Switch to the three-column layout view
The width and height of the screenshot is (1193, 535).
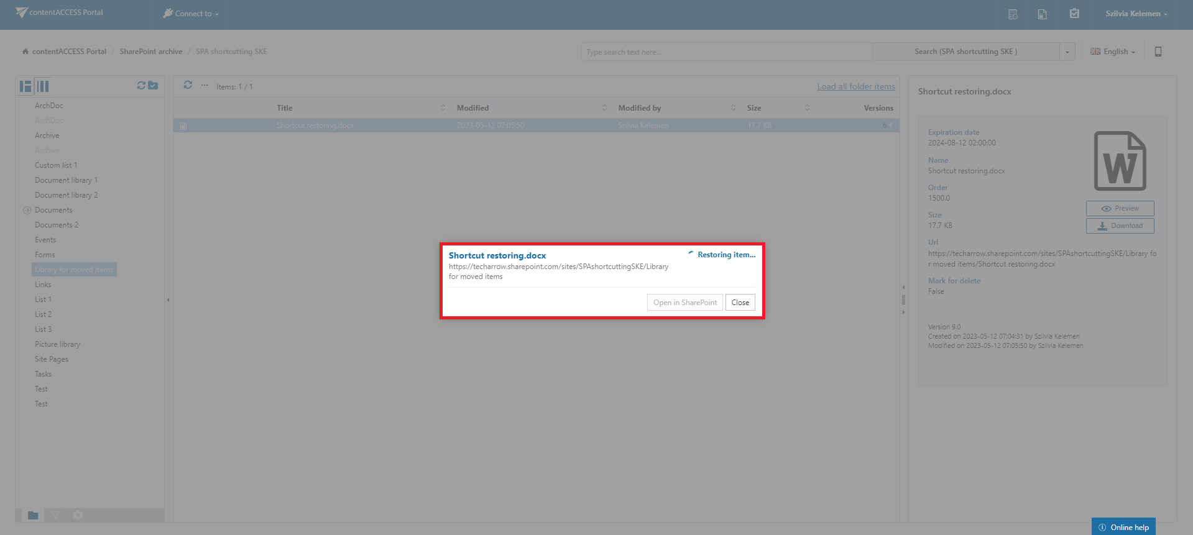click(43, 86)
